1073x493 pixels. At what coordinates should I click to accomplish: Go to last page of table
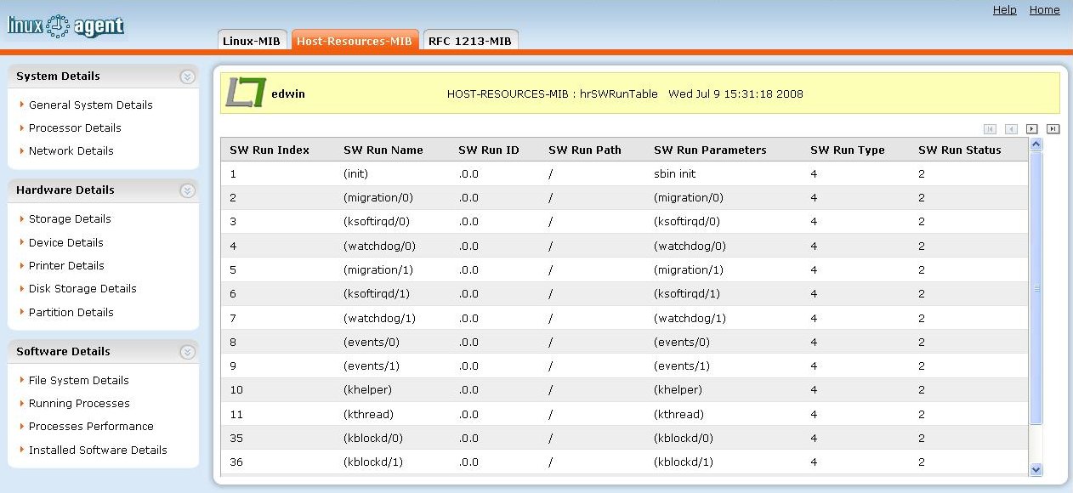pyautogui.click(x=1053, y=129)
